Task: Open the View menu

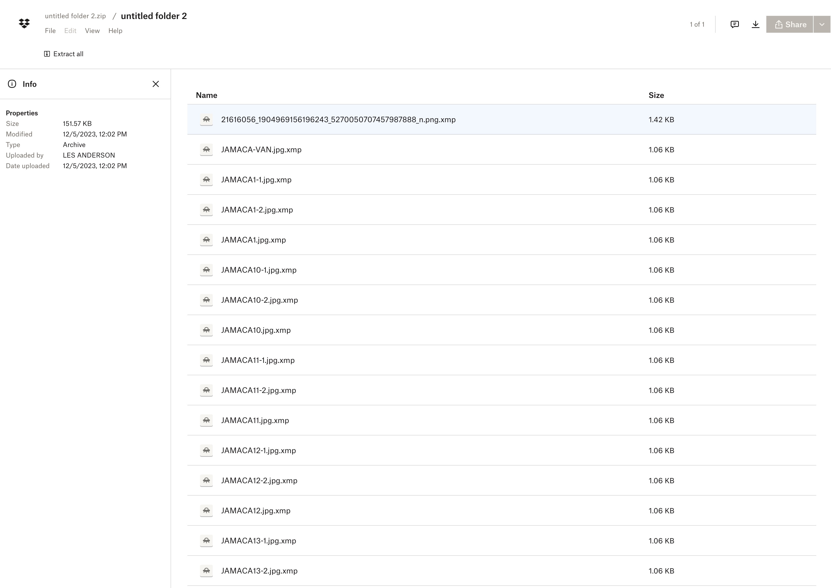Action: click(92, 31)
